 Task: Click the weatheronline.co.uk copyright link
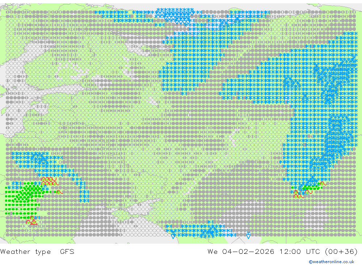point(332,262)
